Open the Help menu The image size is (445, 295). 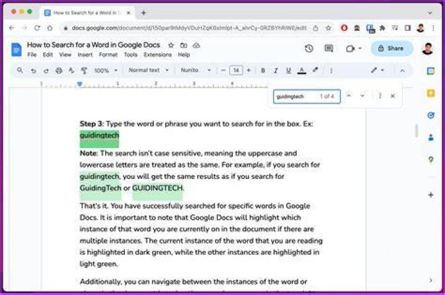(184, 55)
